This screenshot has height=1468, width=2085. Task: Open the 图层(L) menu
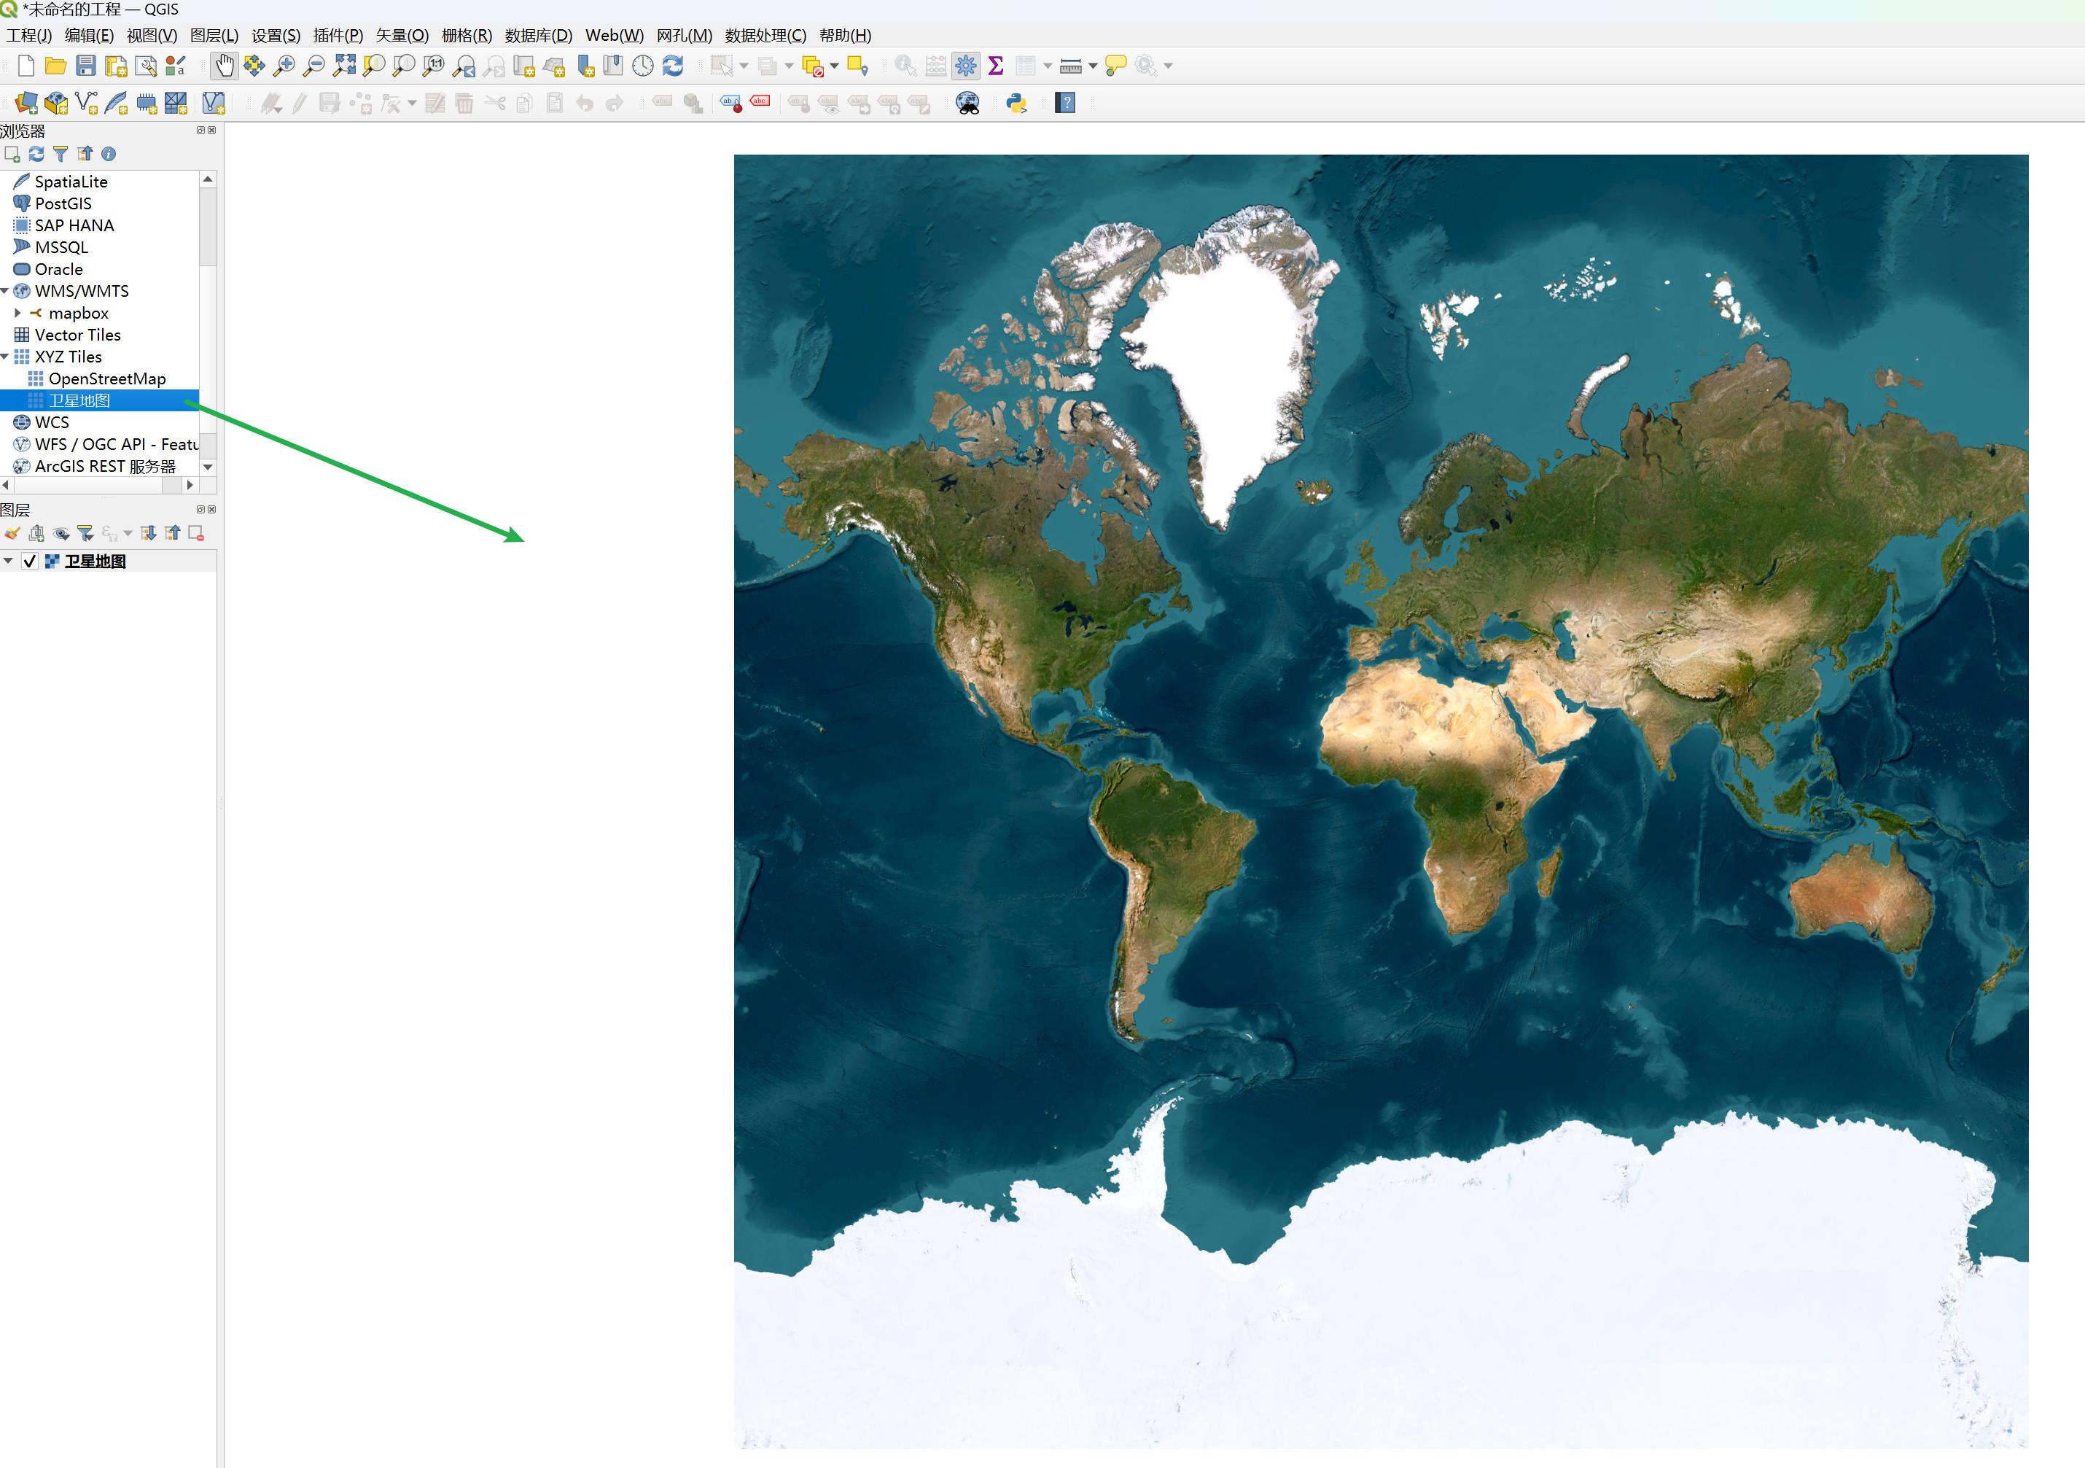(214, 36)
